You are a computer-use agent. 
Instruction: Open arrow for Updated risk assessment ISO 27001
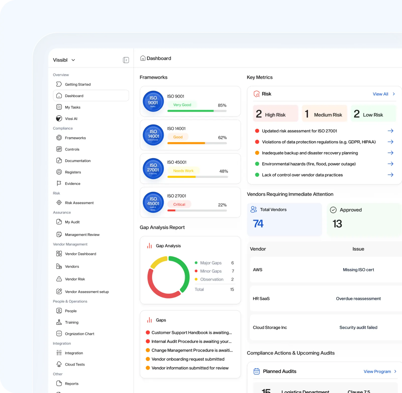click(x=390, y=131)
